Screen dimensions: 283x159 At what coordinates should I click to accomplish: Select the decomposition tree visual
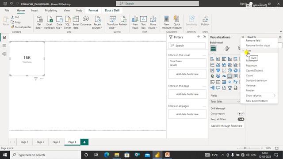click(x=212, y=88)
